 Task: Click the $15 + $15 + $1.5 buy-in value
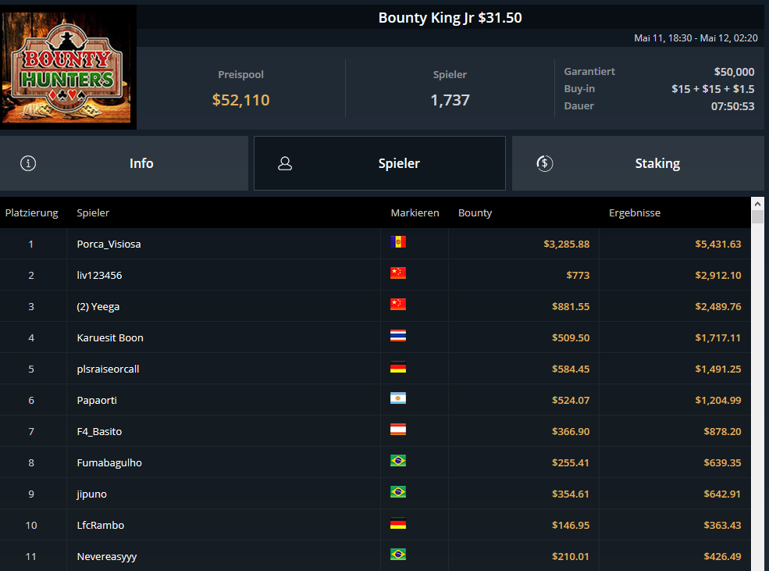tap(713, 89)
